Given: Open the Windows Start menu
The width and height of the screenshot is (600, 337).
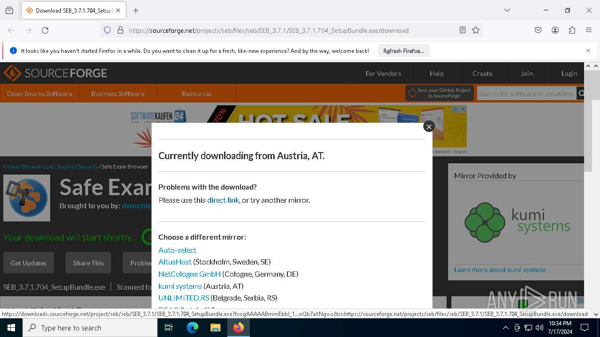Looking at the screenshot, I should (11, 328).
